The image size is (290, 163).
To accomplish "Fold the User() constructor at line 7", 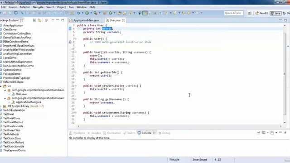I will [76, 39].
